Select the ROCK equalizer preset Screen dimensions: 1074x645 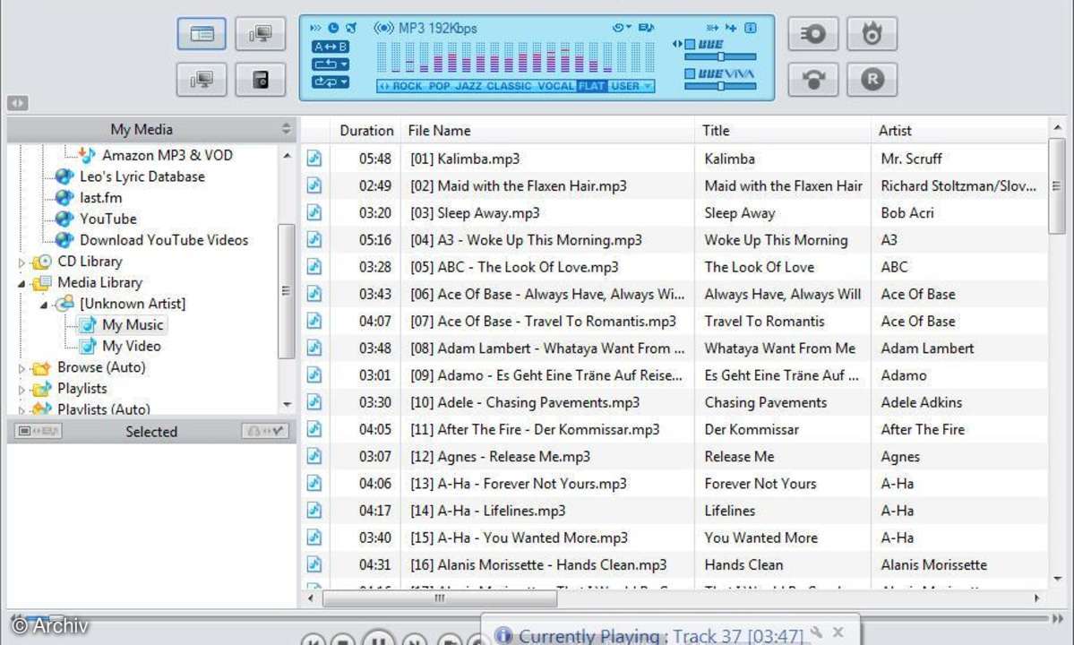point(408,86)
